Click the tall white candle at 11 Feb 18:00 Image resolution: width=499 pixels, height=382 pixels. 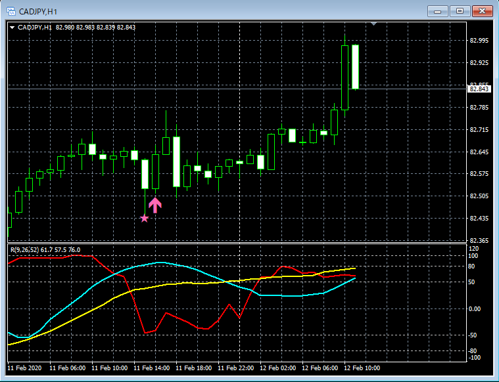(176, 161)
